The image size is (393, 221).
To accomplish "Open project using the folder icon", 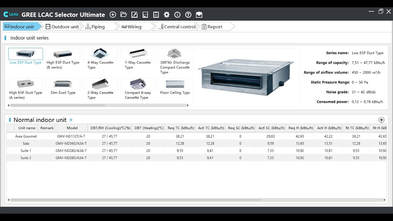I will click(x=124, y=15).
